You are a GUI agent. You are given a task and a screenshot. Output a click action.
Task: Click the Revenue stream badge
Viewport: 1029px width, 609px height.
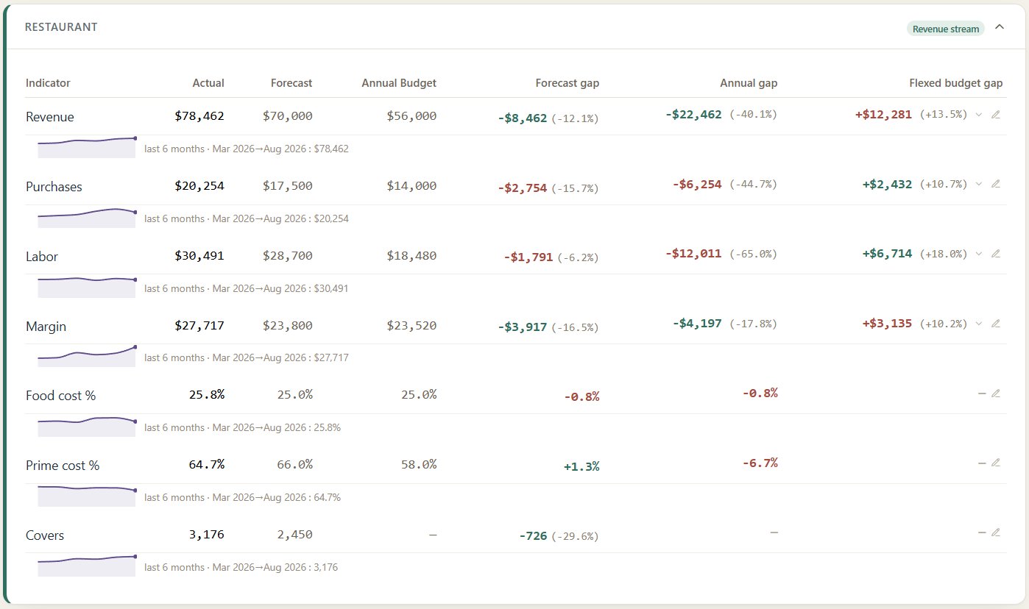point(946,29)
